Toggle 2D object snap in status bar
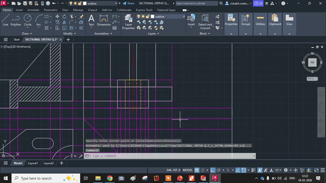326x183 pixels. coord(244,170)
